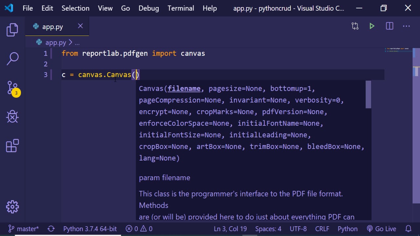The height and width of the screenshot is (236, 420).
Task: Open the Debug view bug icon
Action: 12,117
